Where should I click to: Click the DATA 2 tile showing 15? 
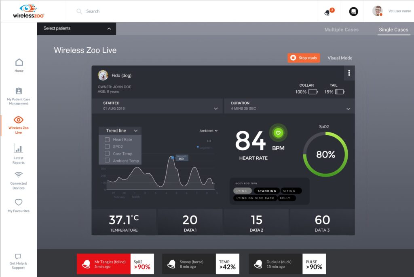point(256,222)
